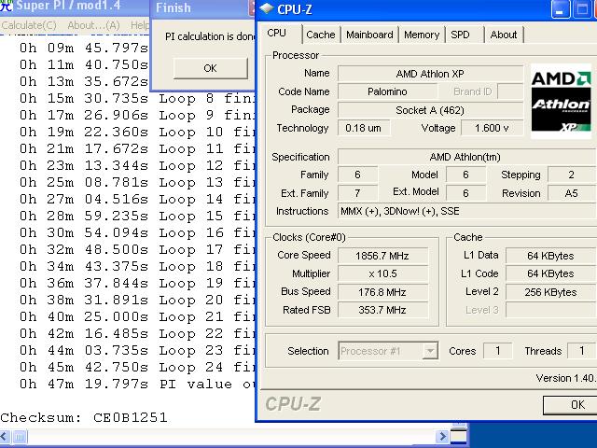Open the Calculate(C) menu in Super PI
Viewport: 597px width, 448px height.
pos(29,25)
